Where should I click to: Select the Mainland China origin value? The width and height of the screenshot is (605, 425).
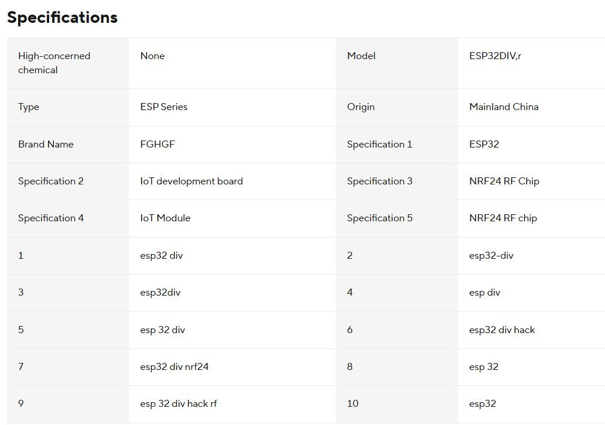point(504,107)
